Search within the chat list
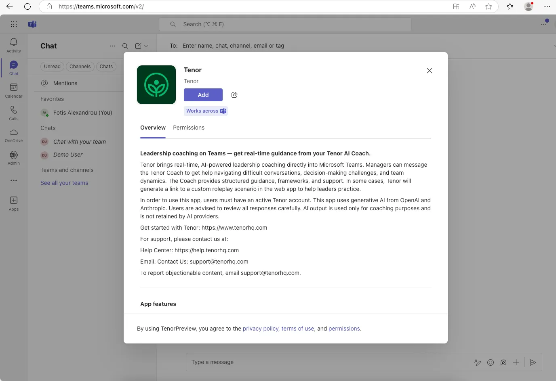556x381 pixels. pos(125,46)
